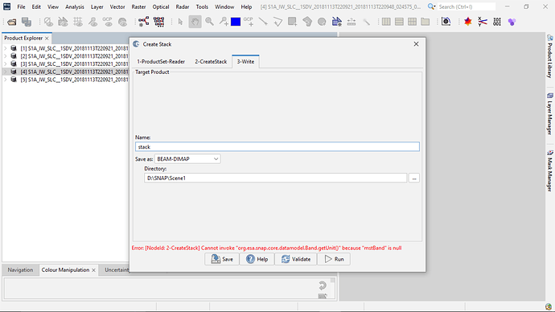Click the Open Product folder icon

click(x=12, y=22)
